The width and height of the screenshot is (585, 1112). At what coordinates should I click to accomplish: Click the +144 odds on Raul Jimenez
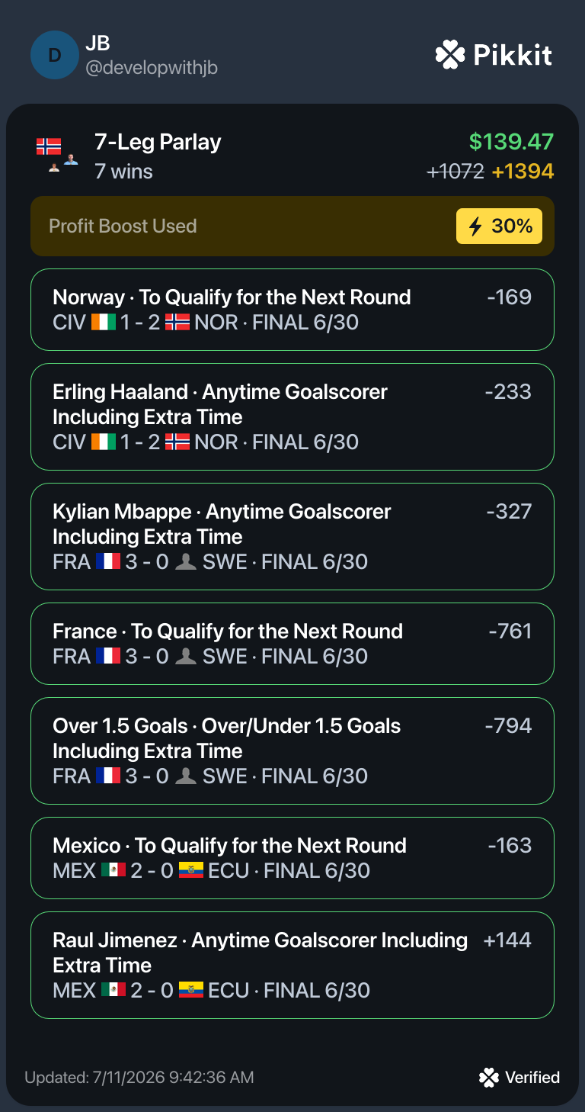pyautogui.click(x=507, y=940)
